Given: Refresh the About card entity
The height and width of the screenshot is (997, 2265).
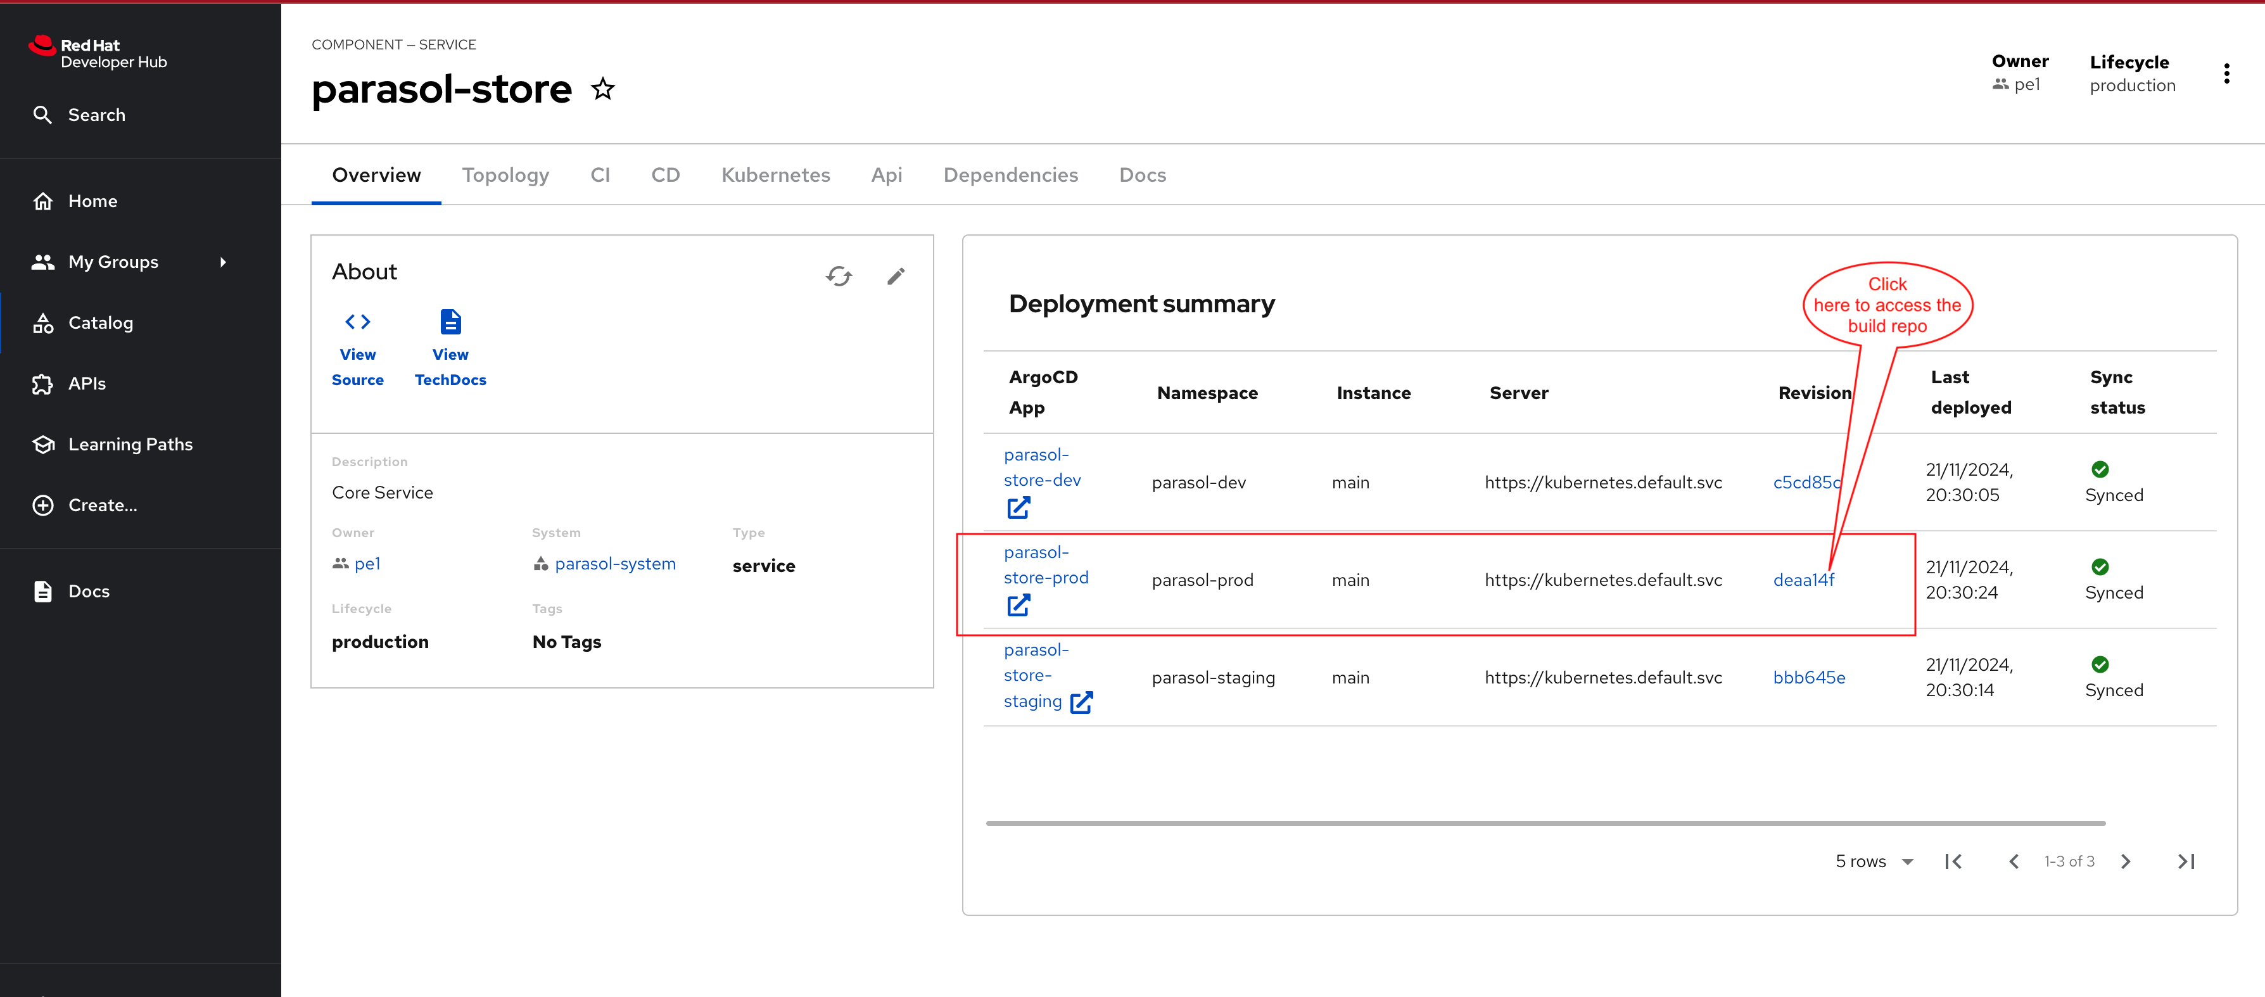Looking at the screenshot, I should (x=839, y=276).
